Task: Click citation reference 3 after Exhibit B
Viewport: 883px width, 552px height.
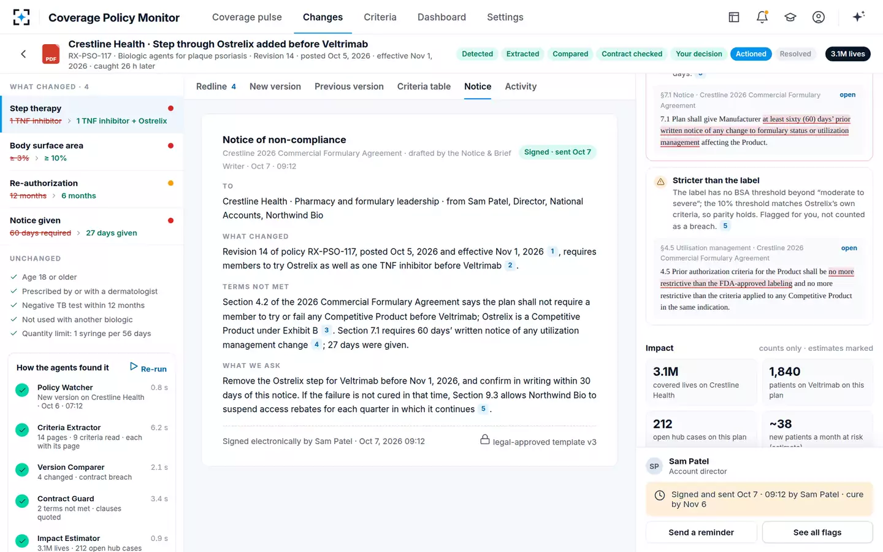Action: [326, 331]
